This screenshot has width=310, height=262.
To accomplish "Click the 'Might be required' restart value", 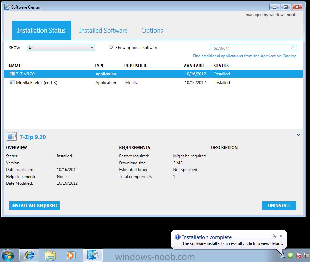I will point(190,156).
